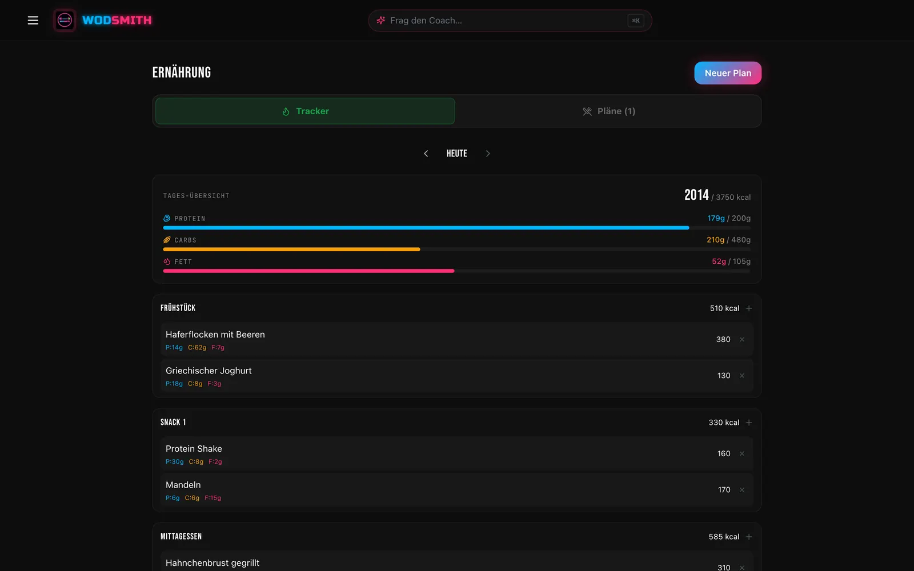914x571 pixels.
Task: Click the Neuer Plan button
Action: click(x=728, y=73)
